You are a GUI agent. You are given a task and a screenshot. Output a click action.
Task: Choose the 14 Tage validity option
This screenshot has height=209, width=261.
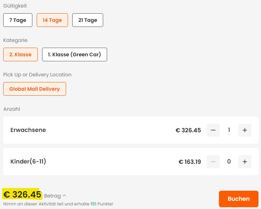coord(52,20)
